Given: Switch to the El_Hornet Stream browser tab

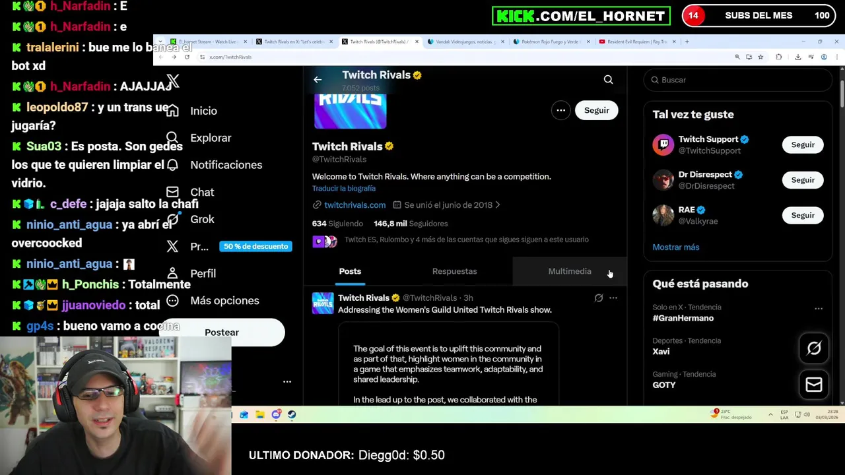Looking at the screenshot, I should (x=207, y=42).
